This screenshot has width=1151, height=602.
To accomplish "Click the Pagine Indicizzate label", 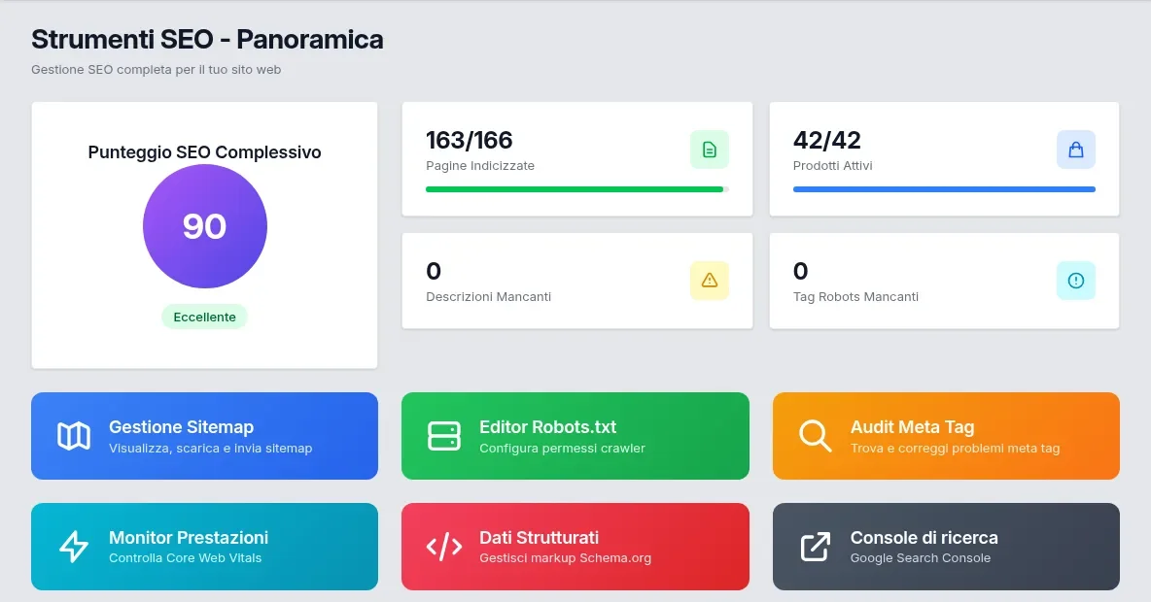I will [x=480, y=166].
